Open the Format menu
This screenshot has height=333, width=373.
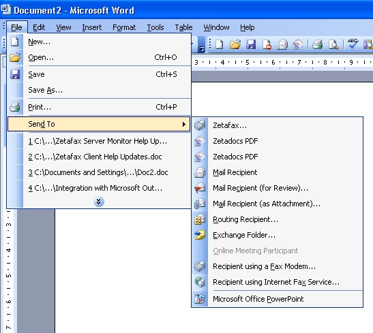[124, 27]
